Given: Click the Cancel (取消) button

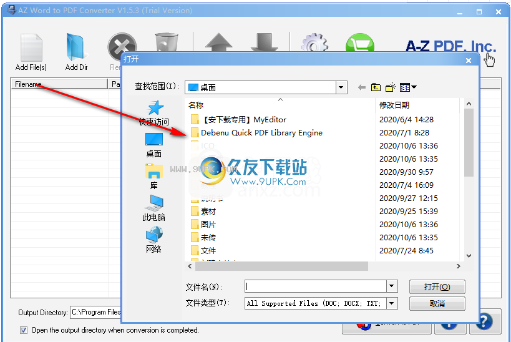Looking at the screenshot, I should (x=437, y=303).
